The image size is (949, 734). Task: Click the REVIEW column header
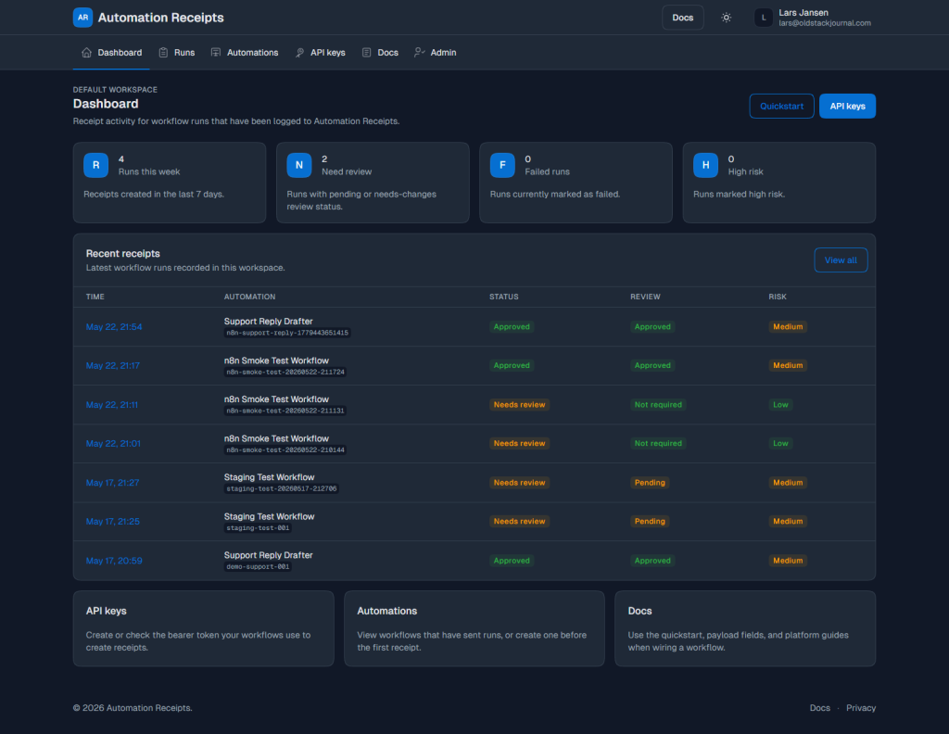tap(645, 297)
